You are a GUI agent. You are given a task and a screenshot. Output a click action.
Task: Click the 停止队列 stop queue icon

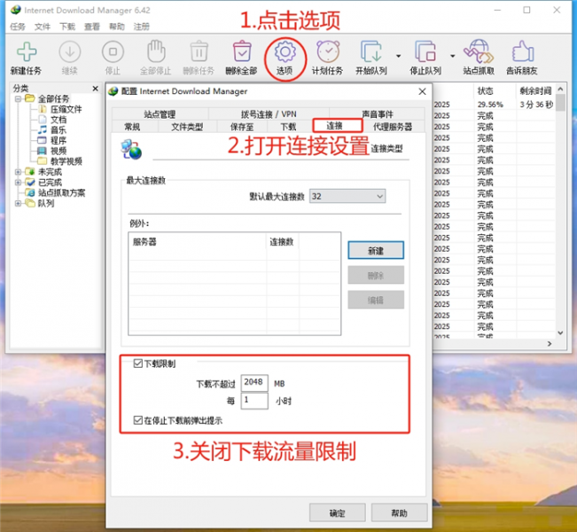click(x=425, y=51)
